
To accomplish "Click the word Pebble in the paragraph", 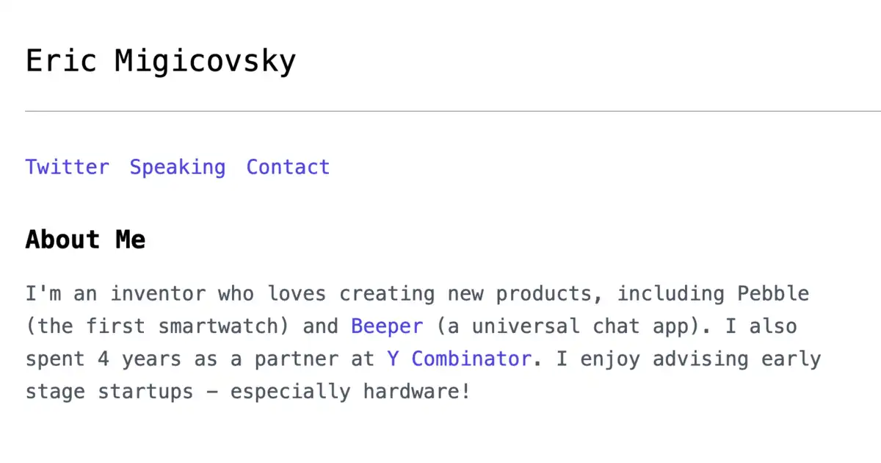I will [772, 294].
